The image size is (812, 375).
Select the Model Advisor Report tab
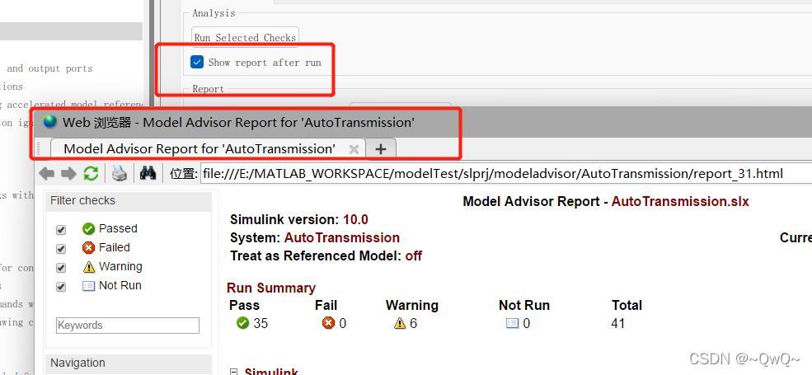tap(199, 148)
